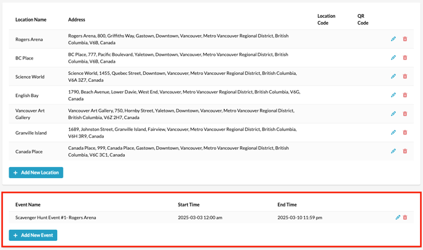423x250 pixels.
Task: Click the Scavenger Hunt Event #1 name
Action: coord(55,217)
